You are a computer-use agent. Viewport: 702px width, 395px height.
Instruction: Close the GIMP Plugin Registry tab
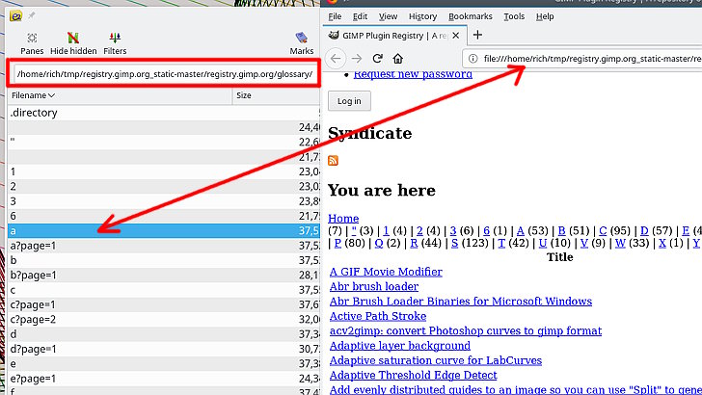[456, 36]
